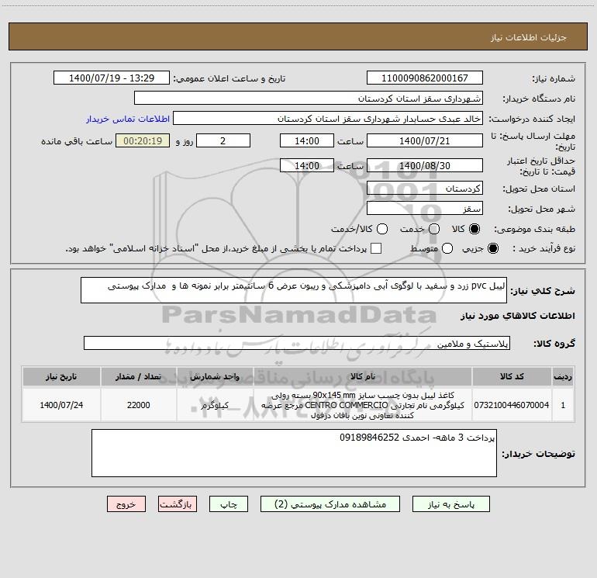Click the اطلاعات کالاهای مورد نیاز heading

(x=518, y=316)
